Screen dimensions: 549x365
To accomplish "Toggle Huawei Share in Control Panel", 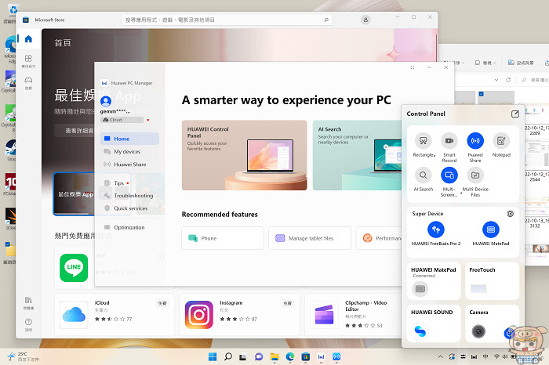I will pos(475,141).
